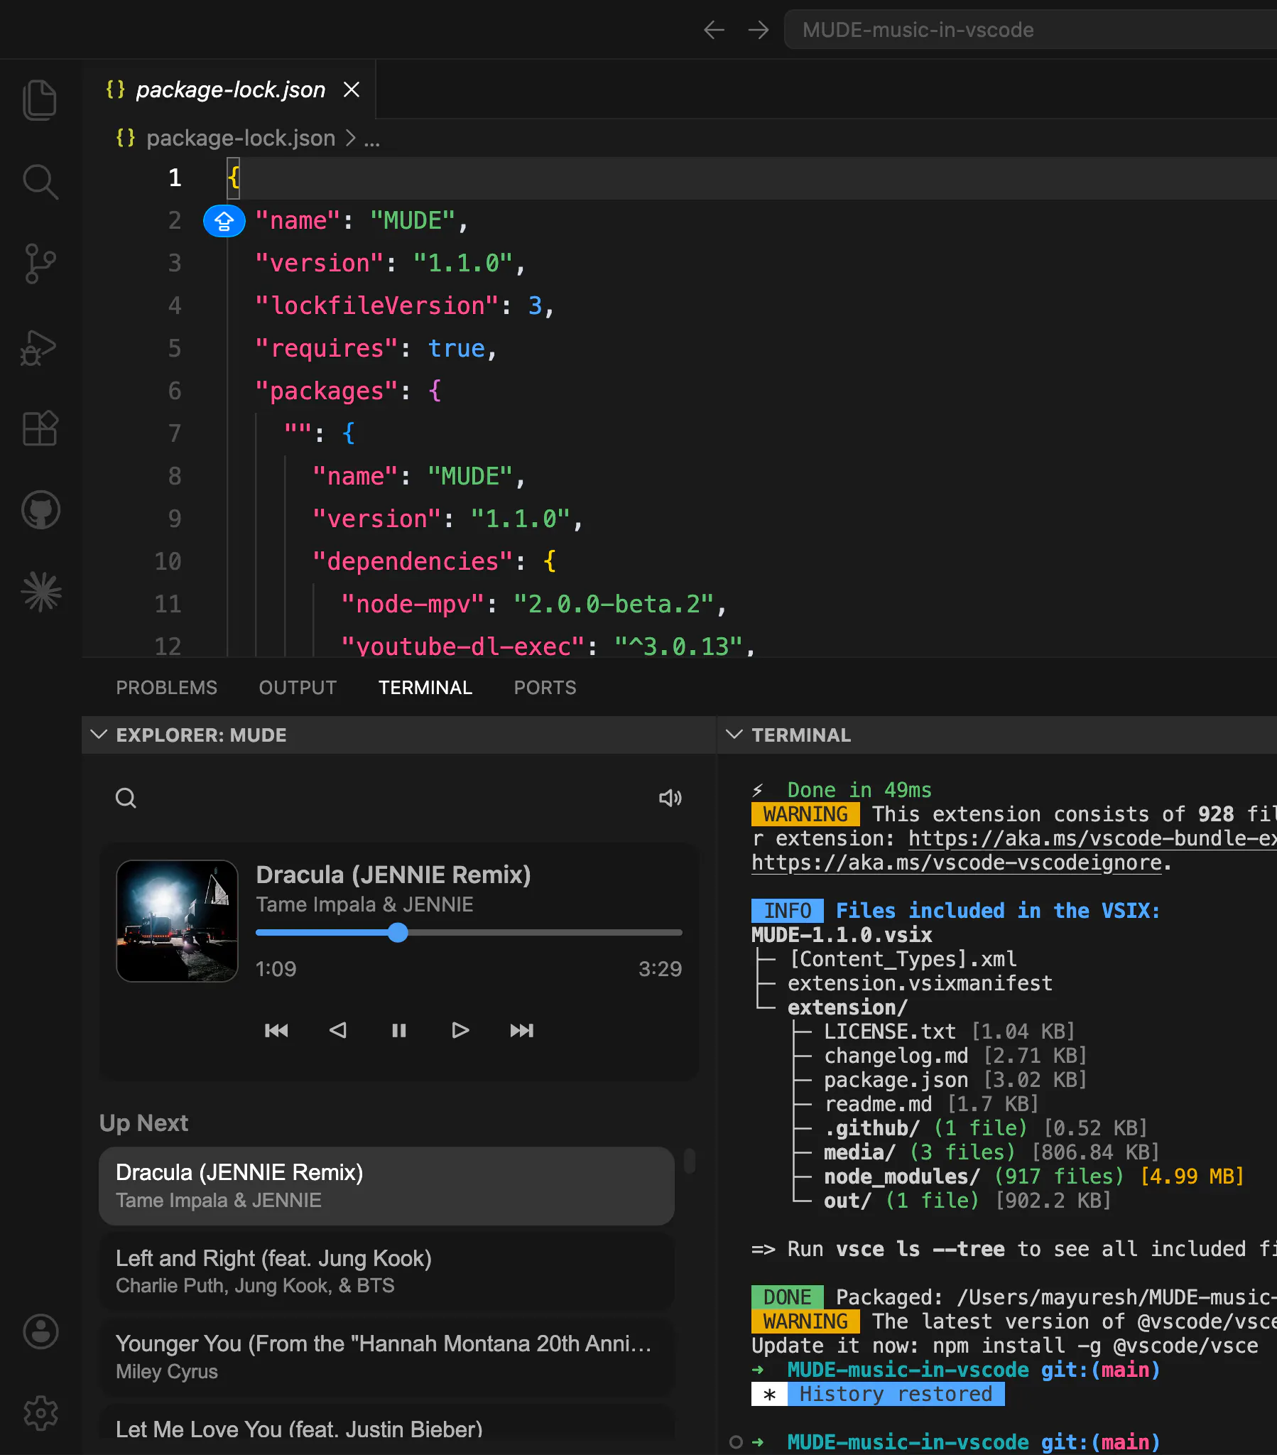Collapse the TERMINAL section
Viewport: 1277px width, 1455px height.
[x=734, y=735]
